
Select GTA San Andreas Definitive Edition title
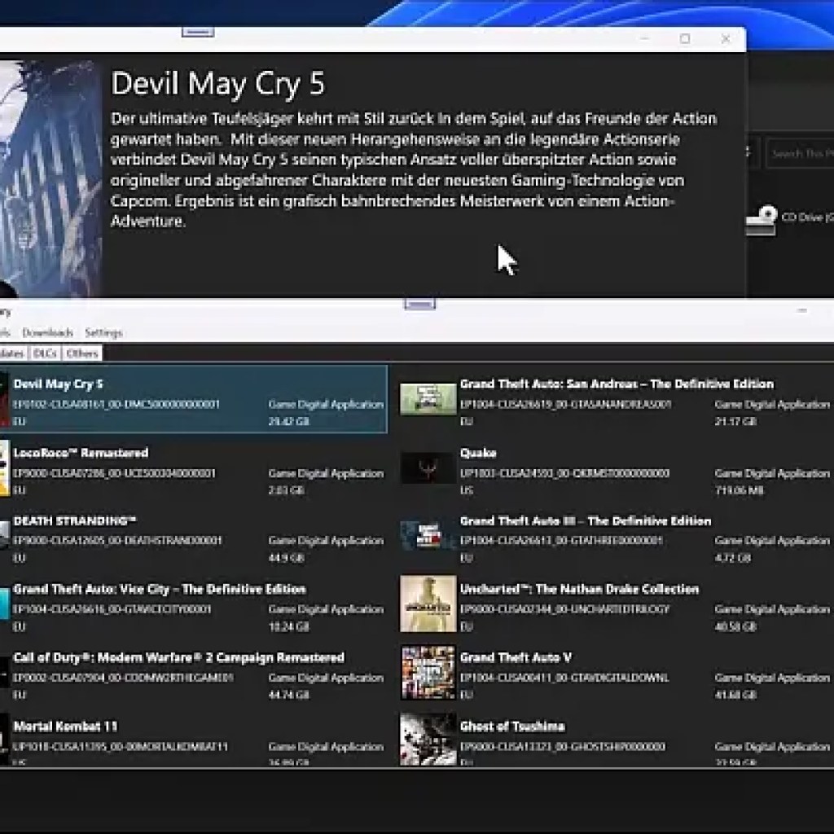point(617,384)
